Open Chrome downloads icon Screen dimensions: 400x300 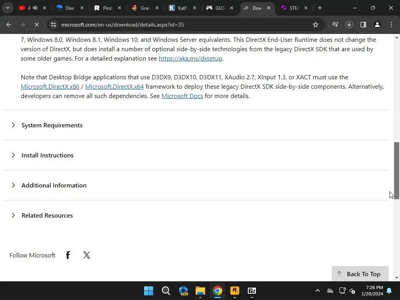click(x=349, y=25)
